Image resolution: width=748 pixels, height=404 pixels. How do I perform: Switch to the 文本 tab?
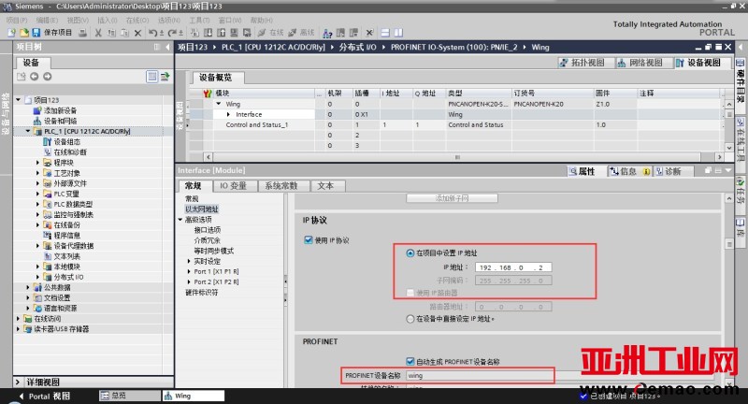pos(325,186)
